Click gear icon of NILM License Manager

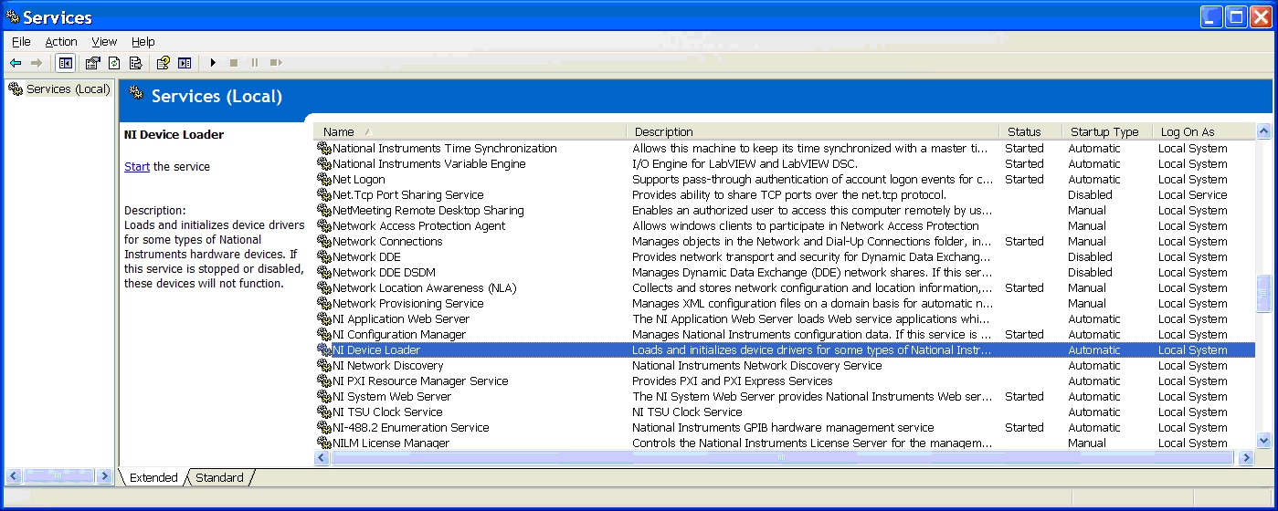[324, 443]
